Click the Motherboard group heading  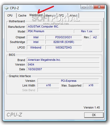pos(17,21)
